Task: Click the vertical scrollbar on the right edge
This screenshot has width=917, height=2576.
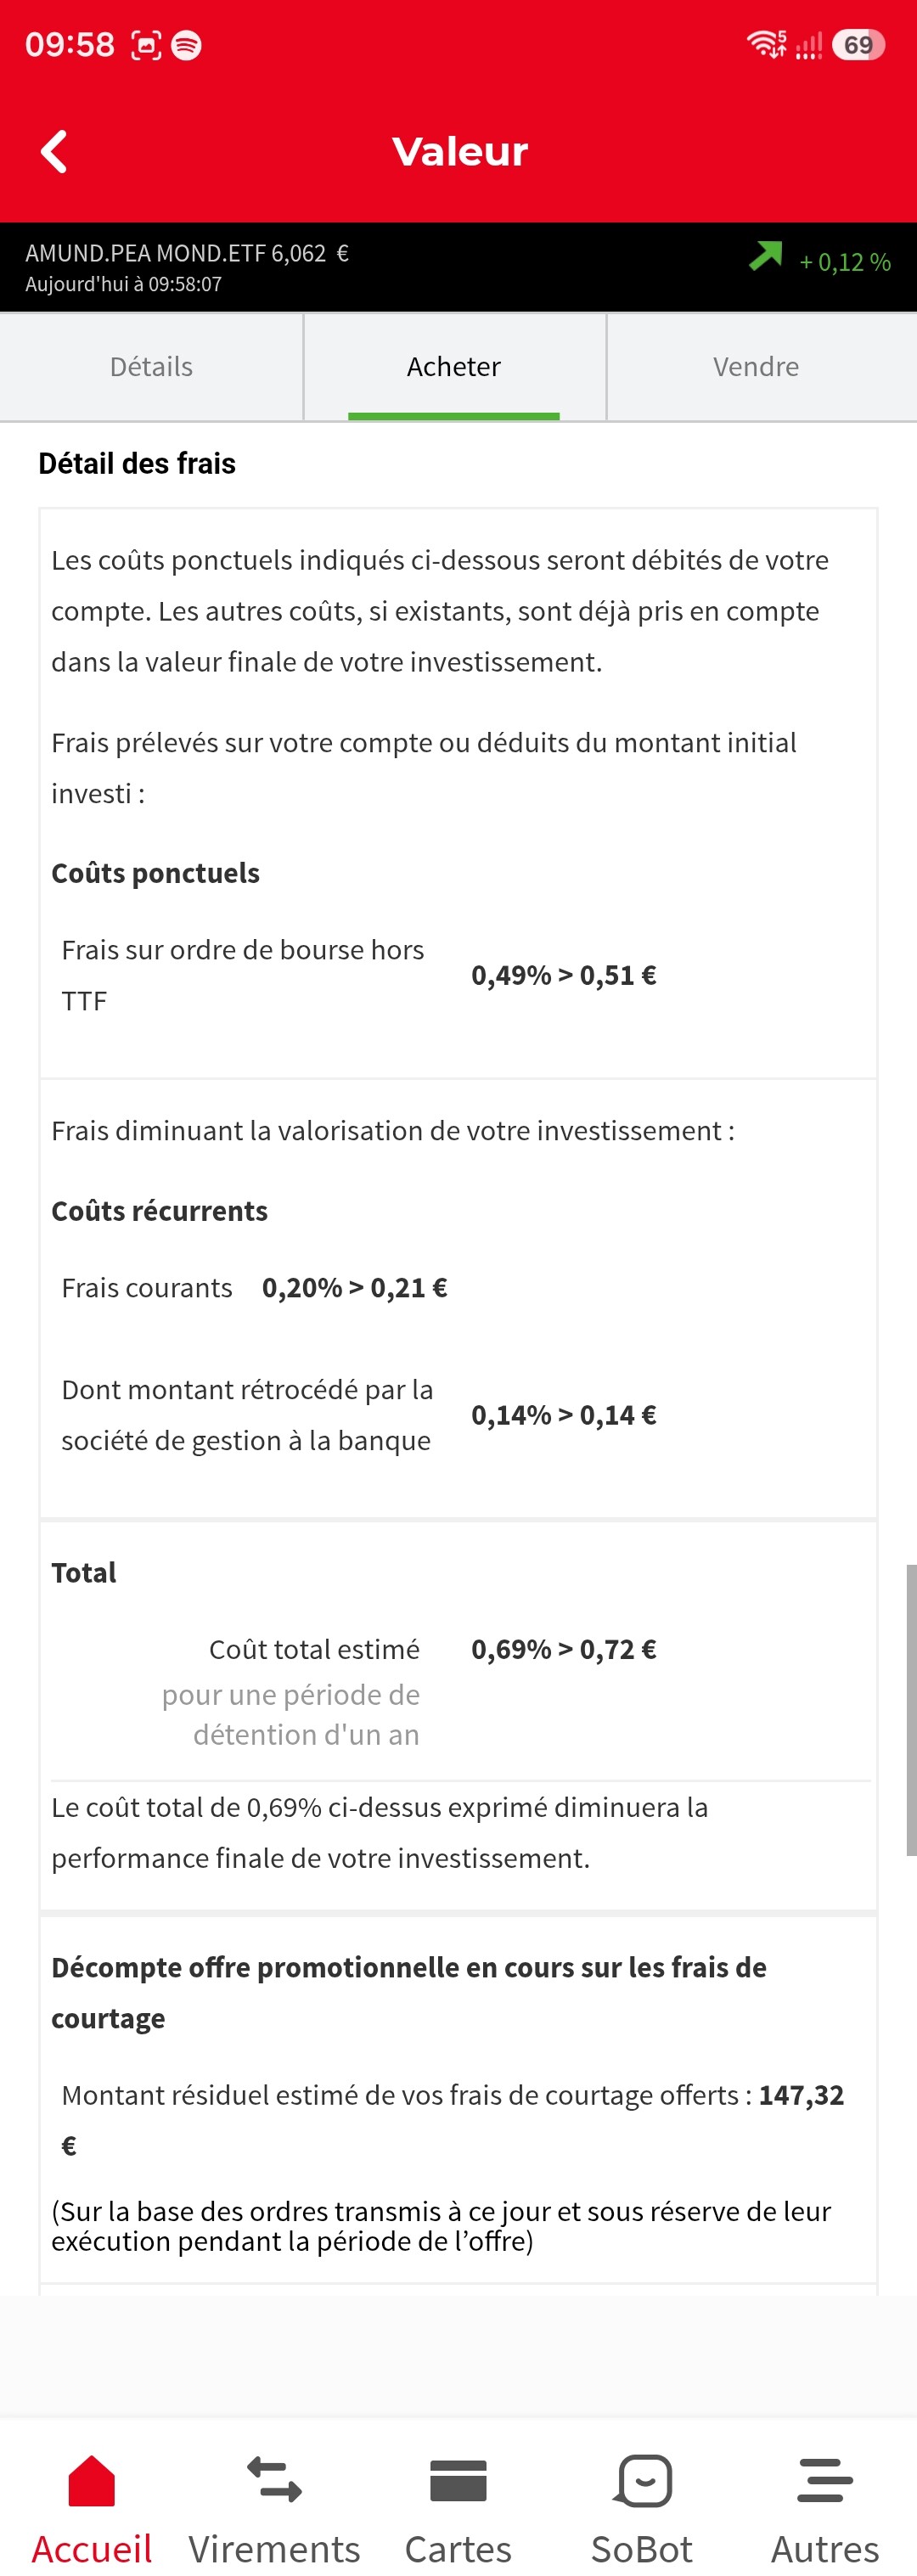Action: [911, 1710]
